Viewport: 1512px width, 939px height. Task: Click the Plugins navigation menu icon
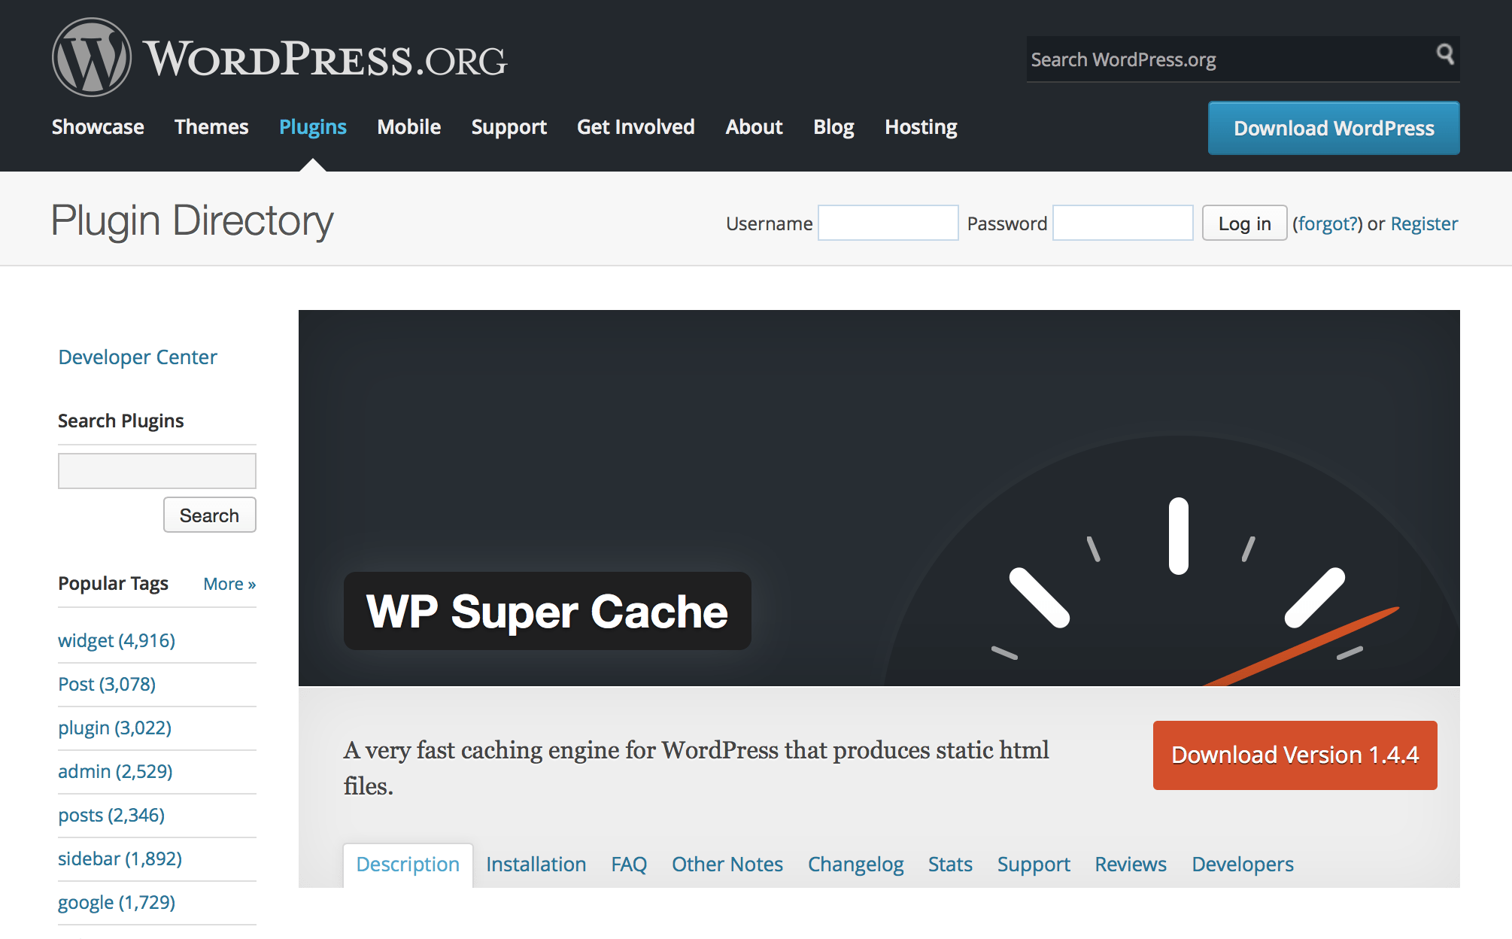tap(313, 126)
